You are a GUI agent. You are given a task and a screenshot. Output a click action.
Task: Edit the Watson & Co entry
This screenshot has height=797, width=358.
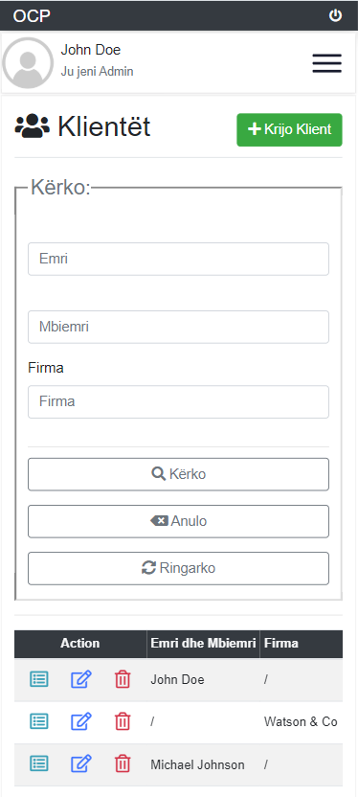[x=80, y=721]
